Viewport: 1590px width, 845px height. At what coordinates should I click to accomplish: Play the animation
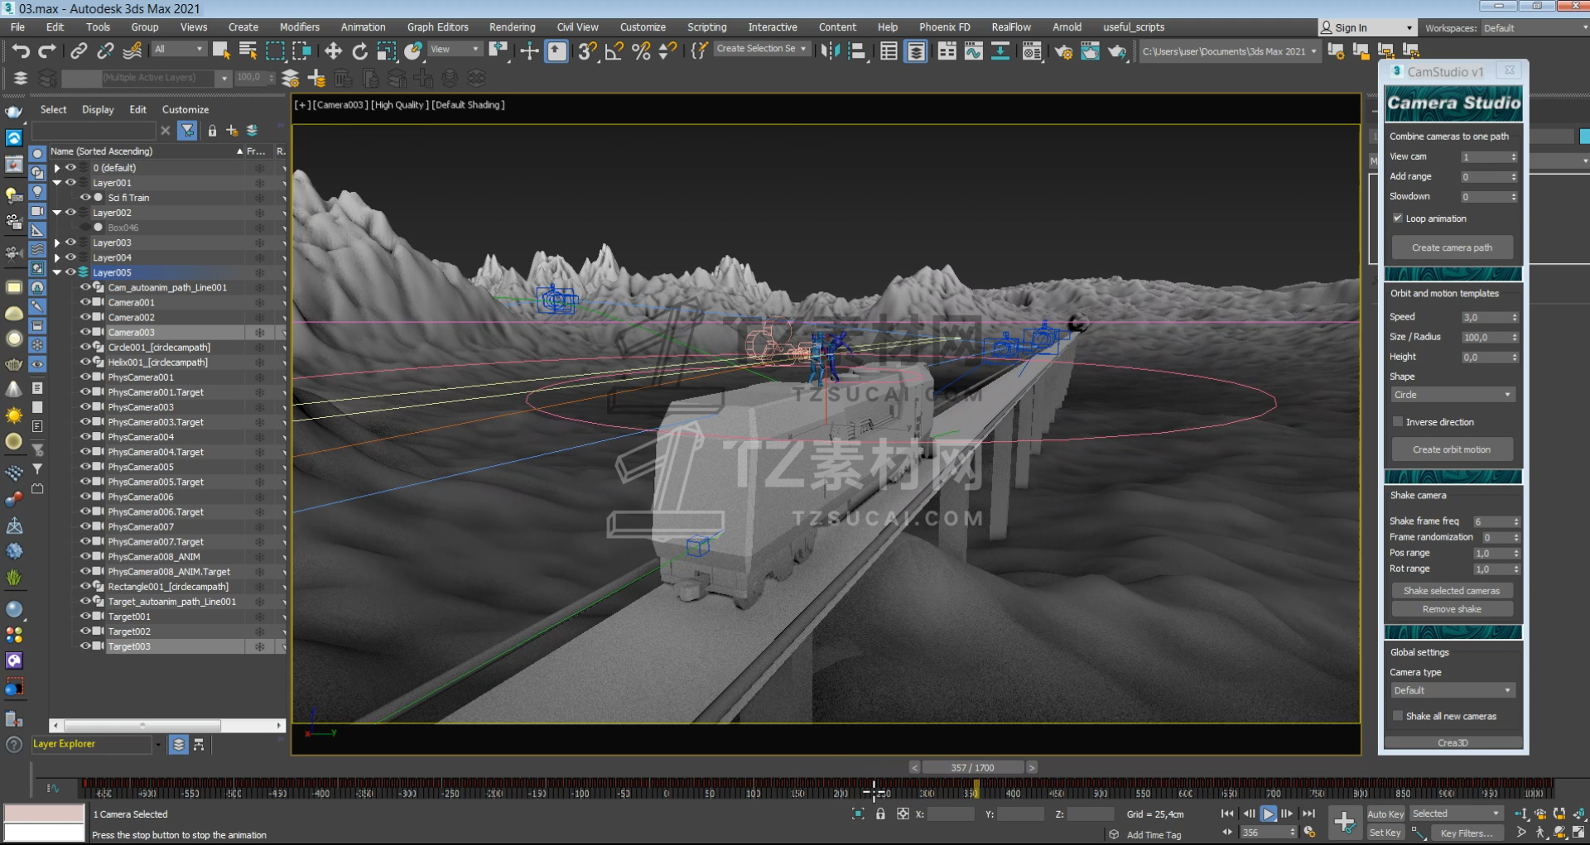[1268, 814]
